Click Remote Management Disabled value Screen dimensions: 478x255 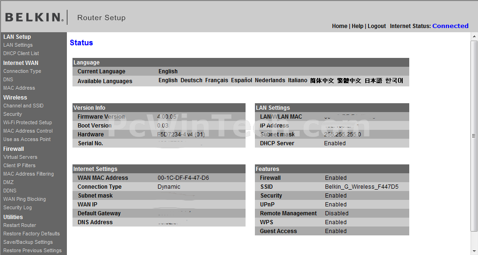(x=337, y=213)
